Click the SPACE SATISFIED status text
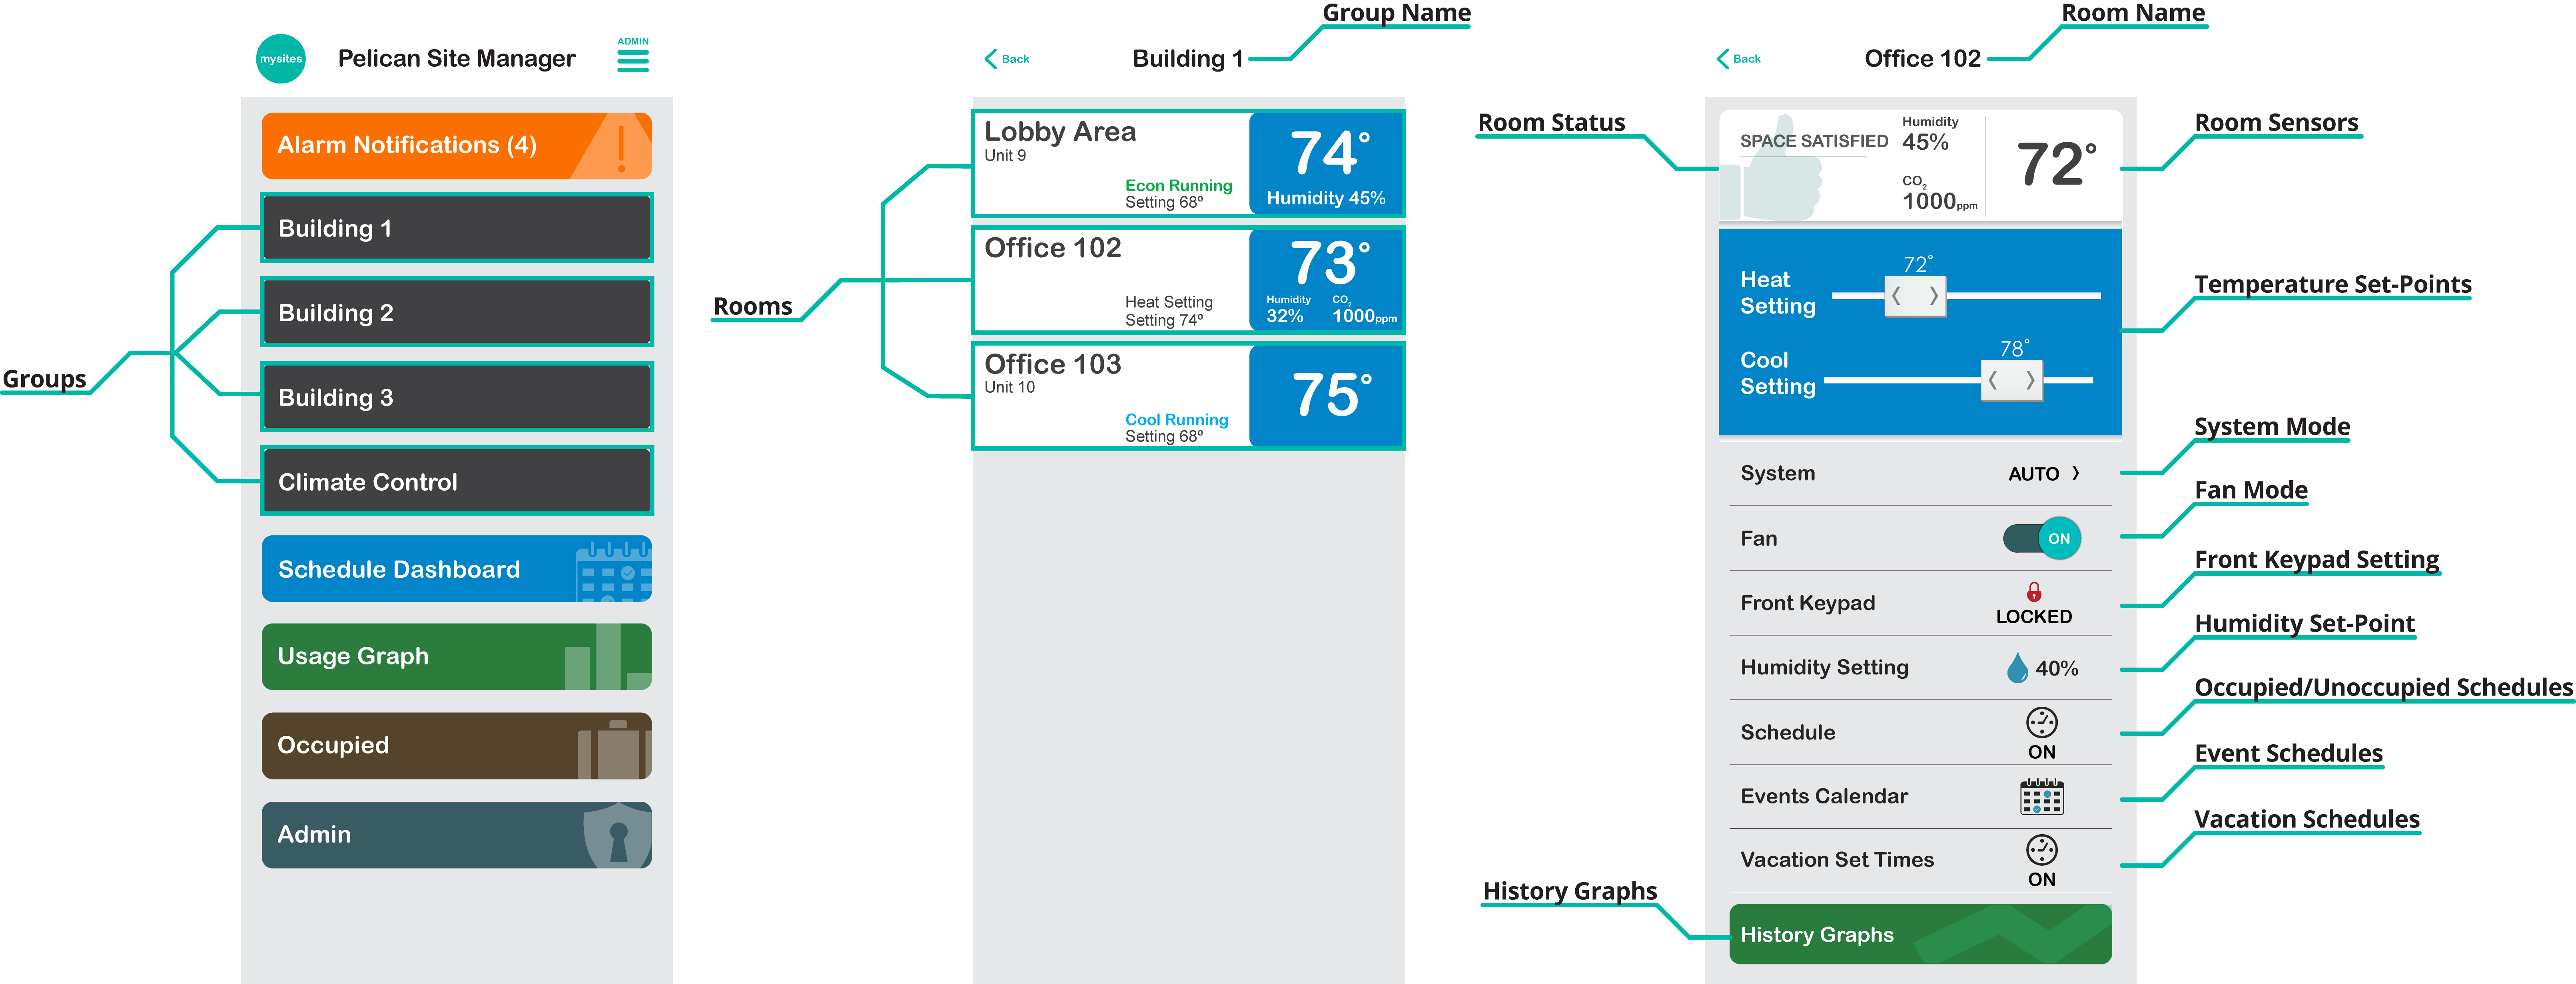Viewport: 2576px width, 984px height. (x=1814, y=142)
